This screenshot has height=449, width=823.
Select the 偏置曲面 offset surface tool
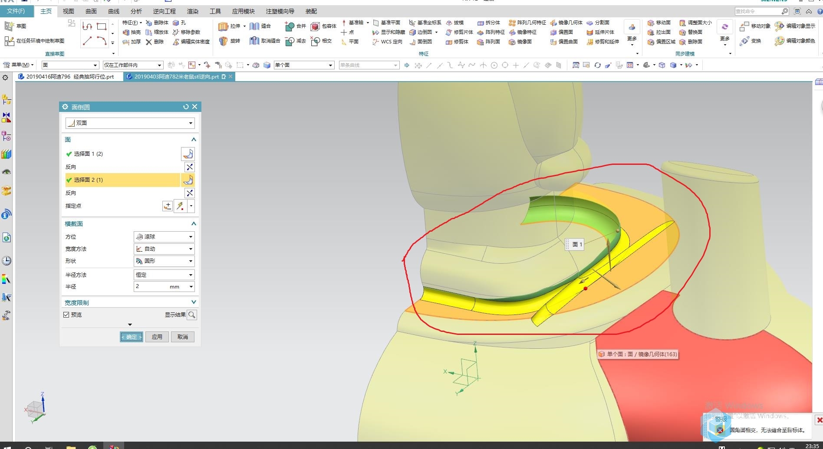[563, 42]
